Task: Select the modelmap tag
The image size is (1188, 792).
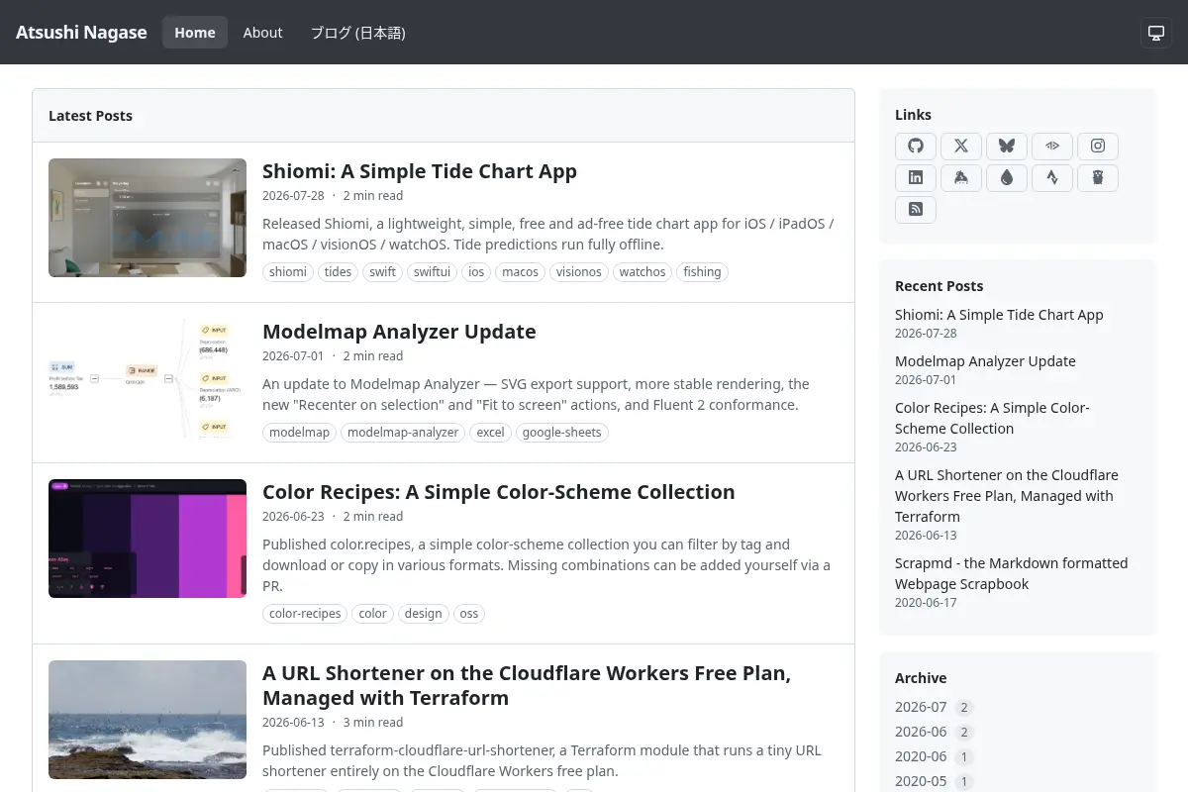Action: [299, 433]
